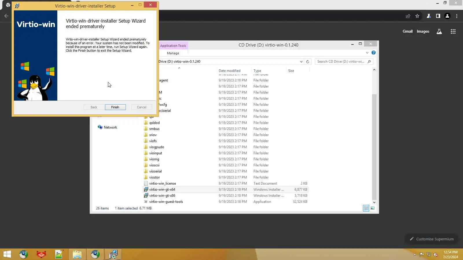The height and width of the screenshot is (260, 463).
Task: Open the Action Center flag tray icon
Action: pyautogui.click(x=422, y=255)
